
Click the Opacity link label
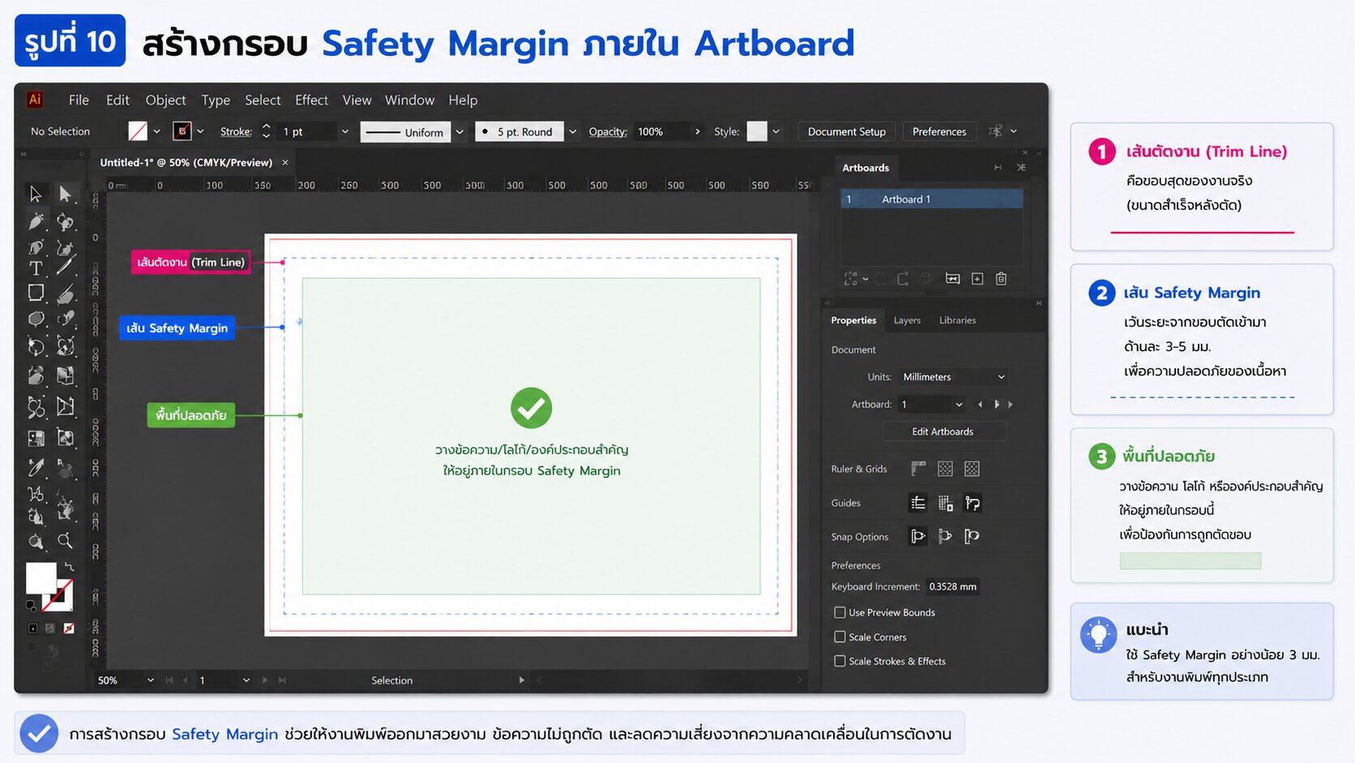608,131
